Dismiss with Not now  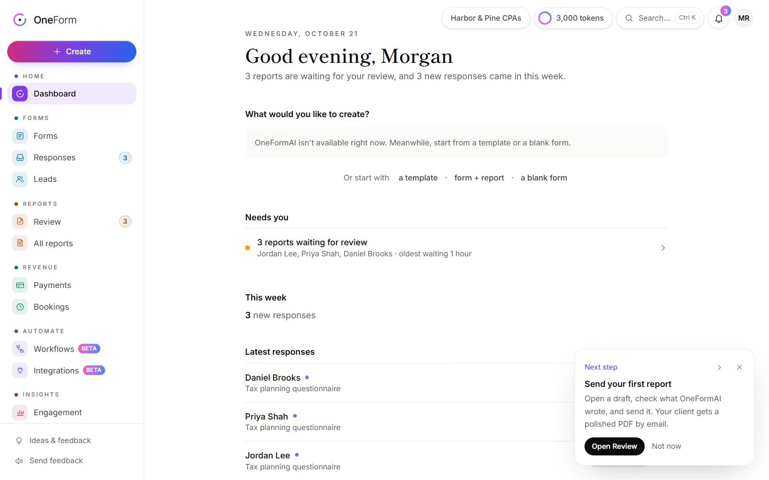tap(666, 446)
